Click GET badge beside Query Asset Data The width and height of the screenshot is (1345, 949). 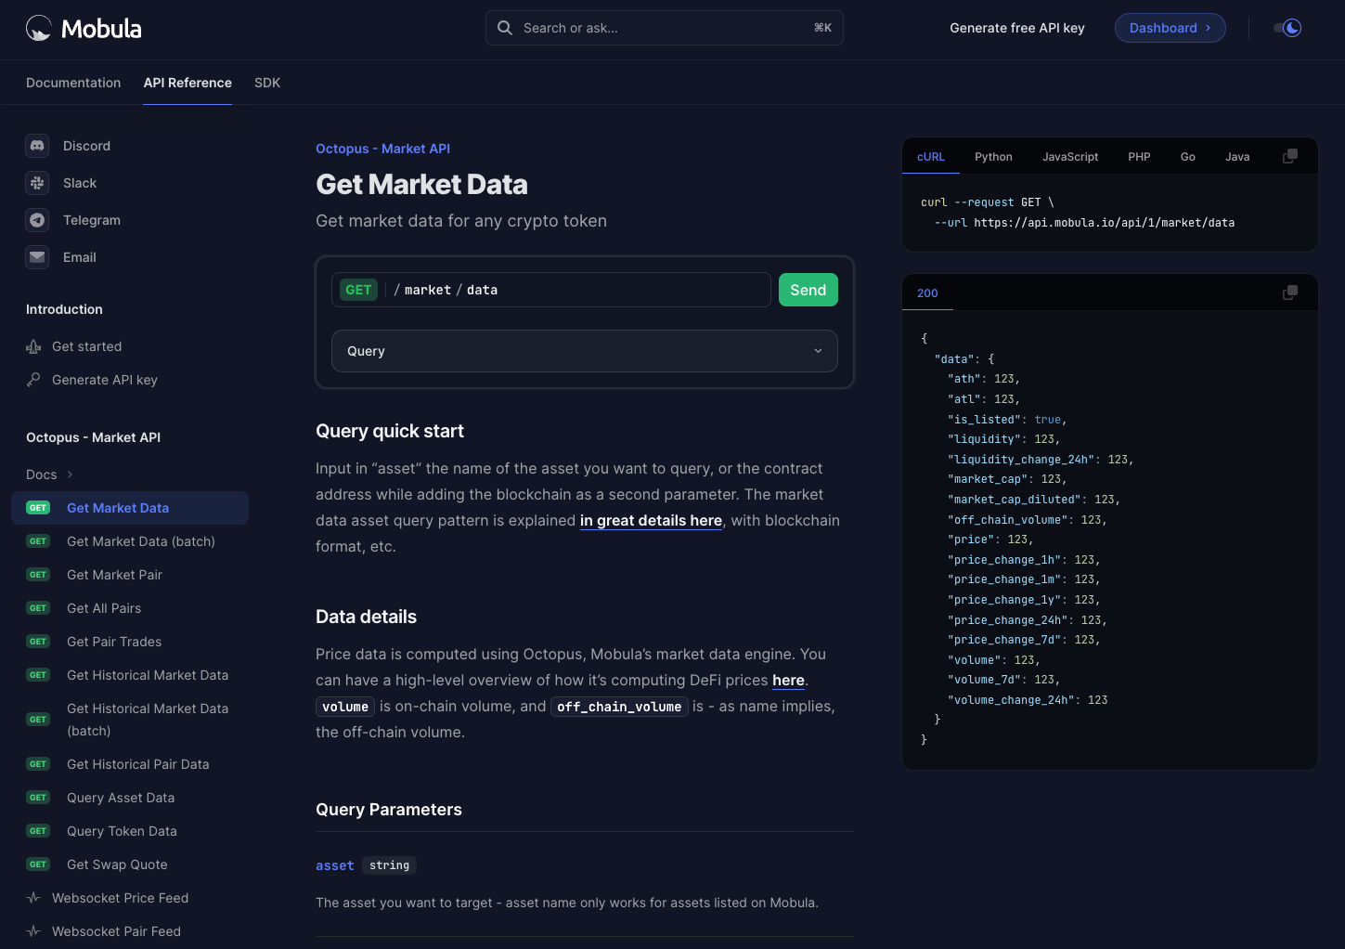click(38, 798)
